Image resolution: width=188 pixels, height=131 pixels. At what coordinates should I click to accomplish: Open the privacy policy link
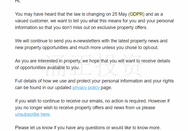[x=87, y=88]
